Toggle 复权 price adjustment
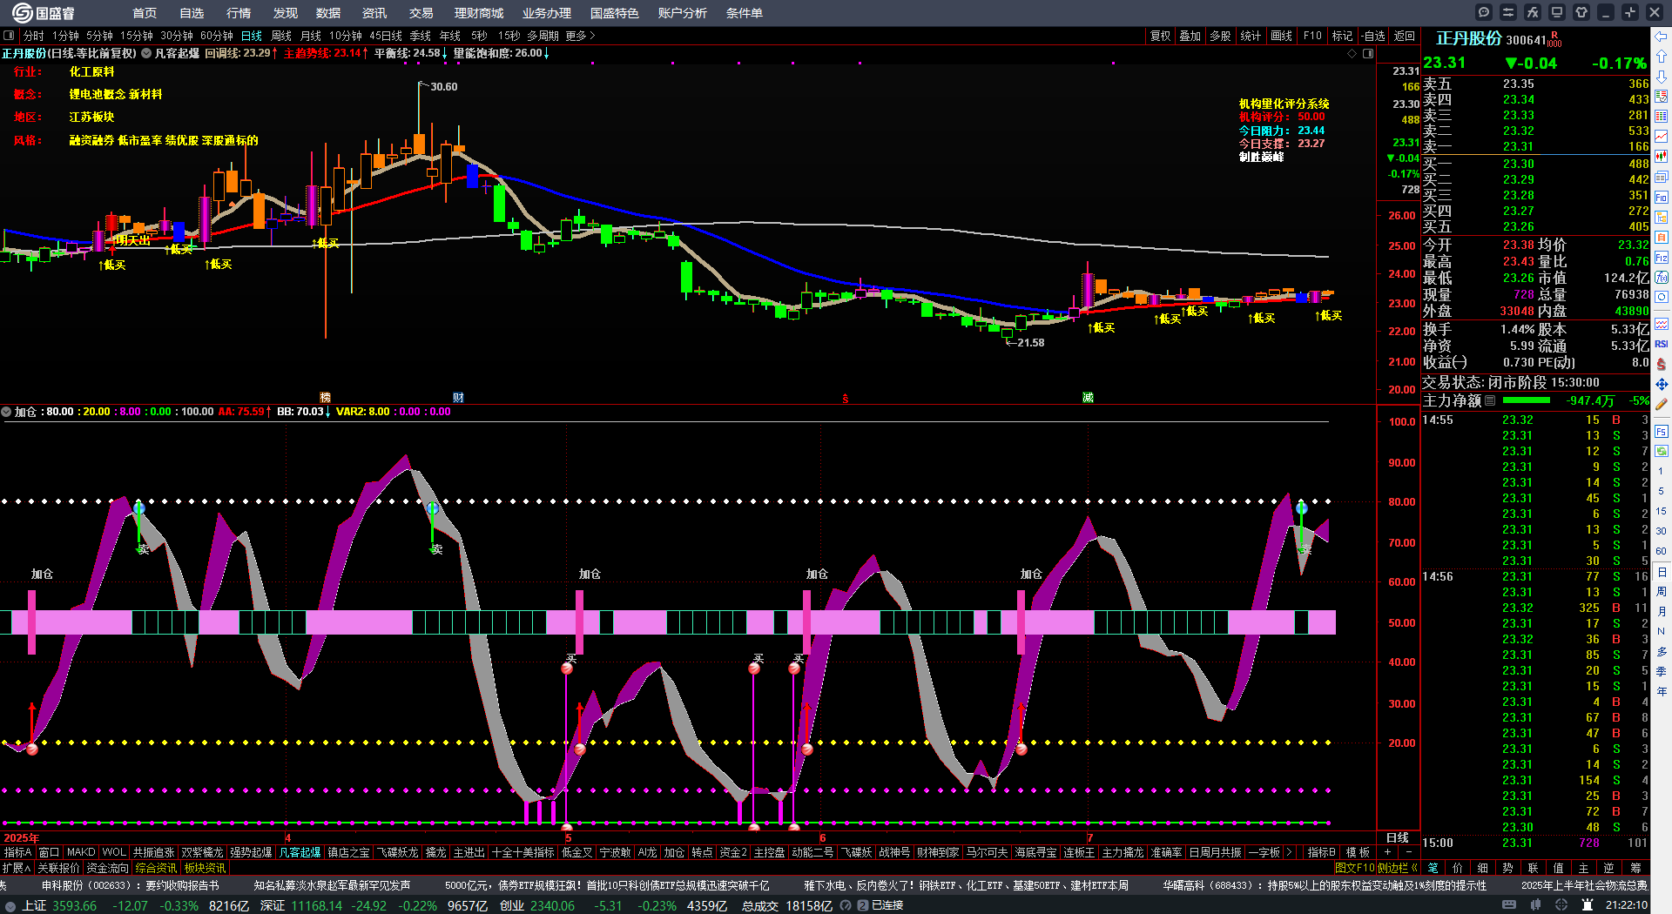 coord(1160,36)
